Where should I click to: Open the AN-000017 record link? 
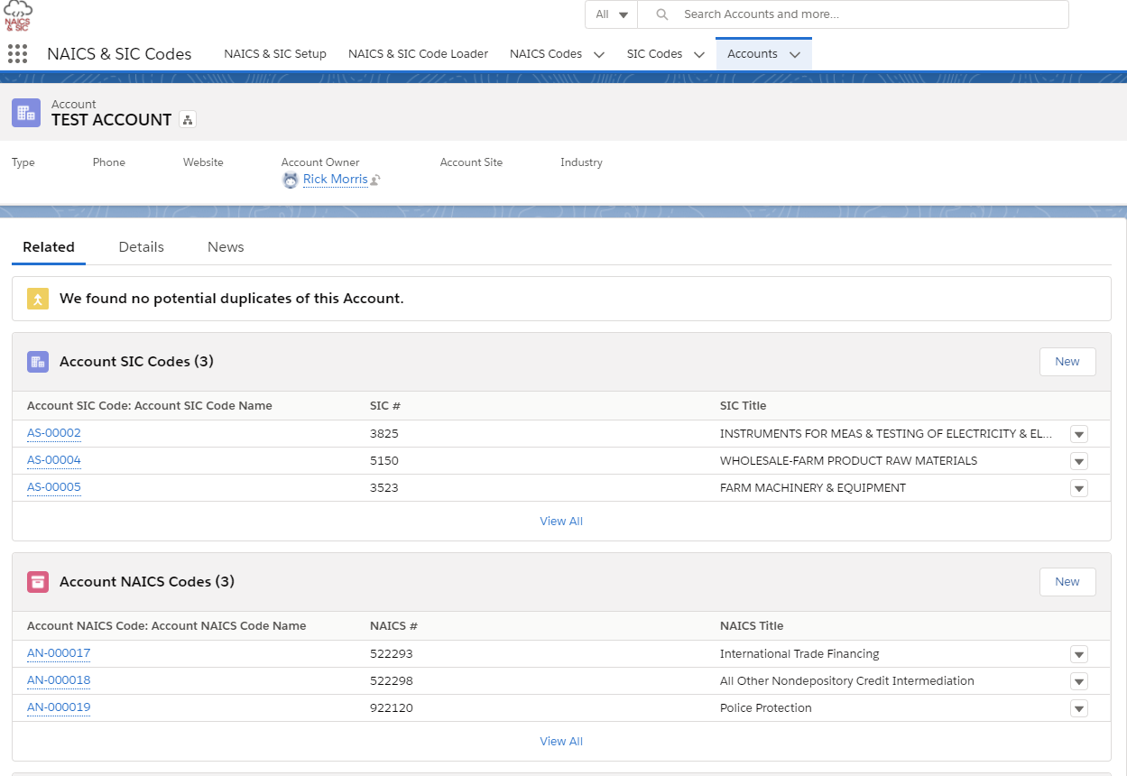coord(59,653)
